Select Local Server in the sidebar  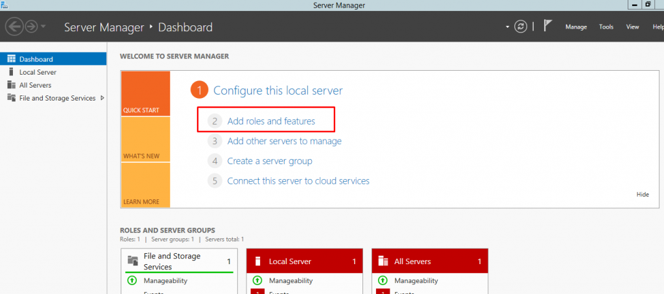53,72
